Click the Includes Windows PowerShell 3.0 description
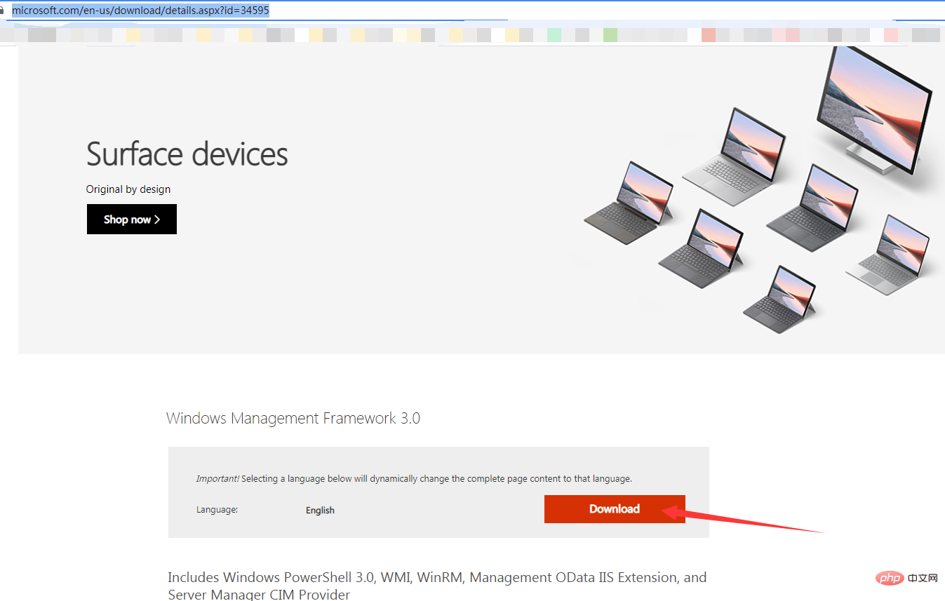Screen dimensions: 945x601 pyautogui.click(x=437, y=586)
